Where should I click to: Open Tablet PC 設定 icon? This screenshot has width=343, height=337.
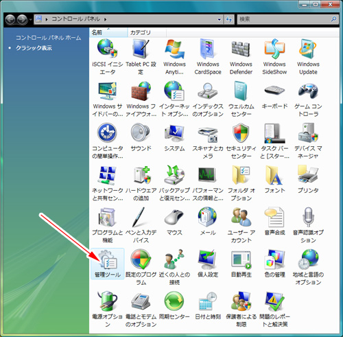click(141, 49)
